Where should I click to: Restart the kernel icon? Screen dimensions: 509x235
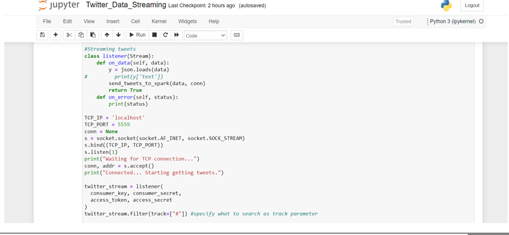point(165,35)
